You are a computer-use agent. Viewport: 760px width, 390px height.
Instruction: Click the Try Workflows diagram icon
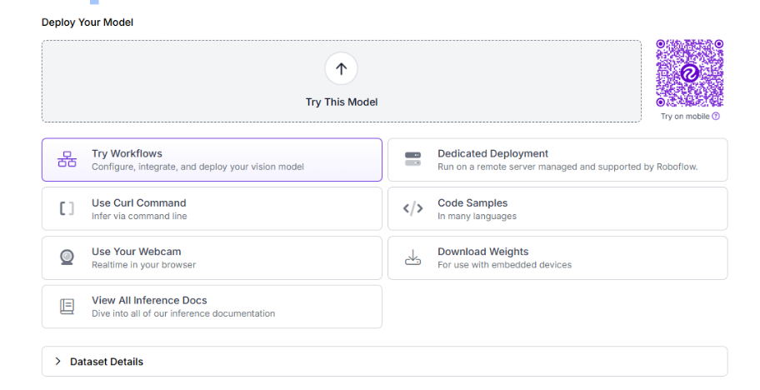point(67,159)
